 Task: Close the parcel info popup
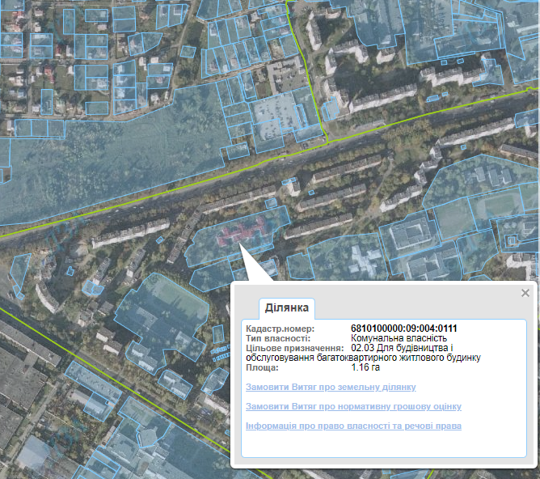tap(525, 293)
